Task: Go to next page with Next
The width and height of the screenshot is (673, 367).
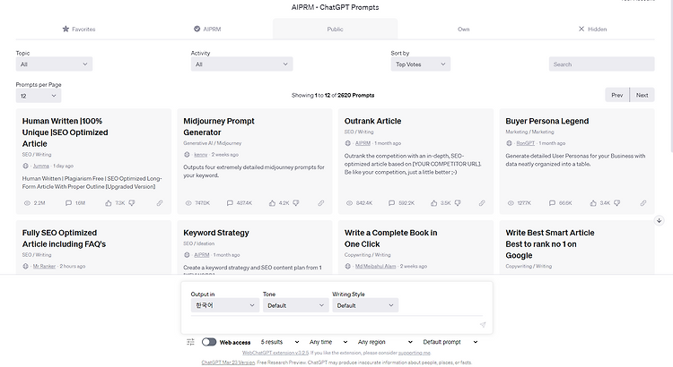Action: coord(642,95)
